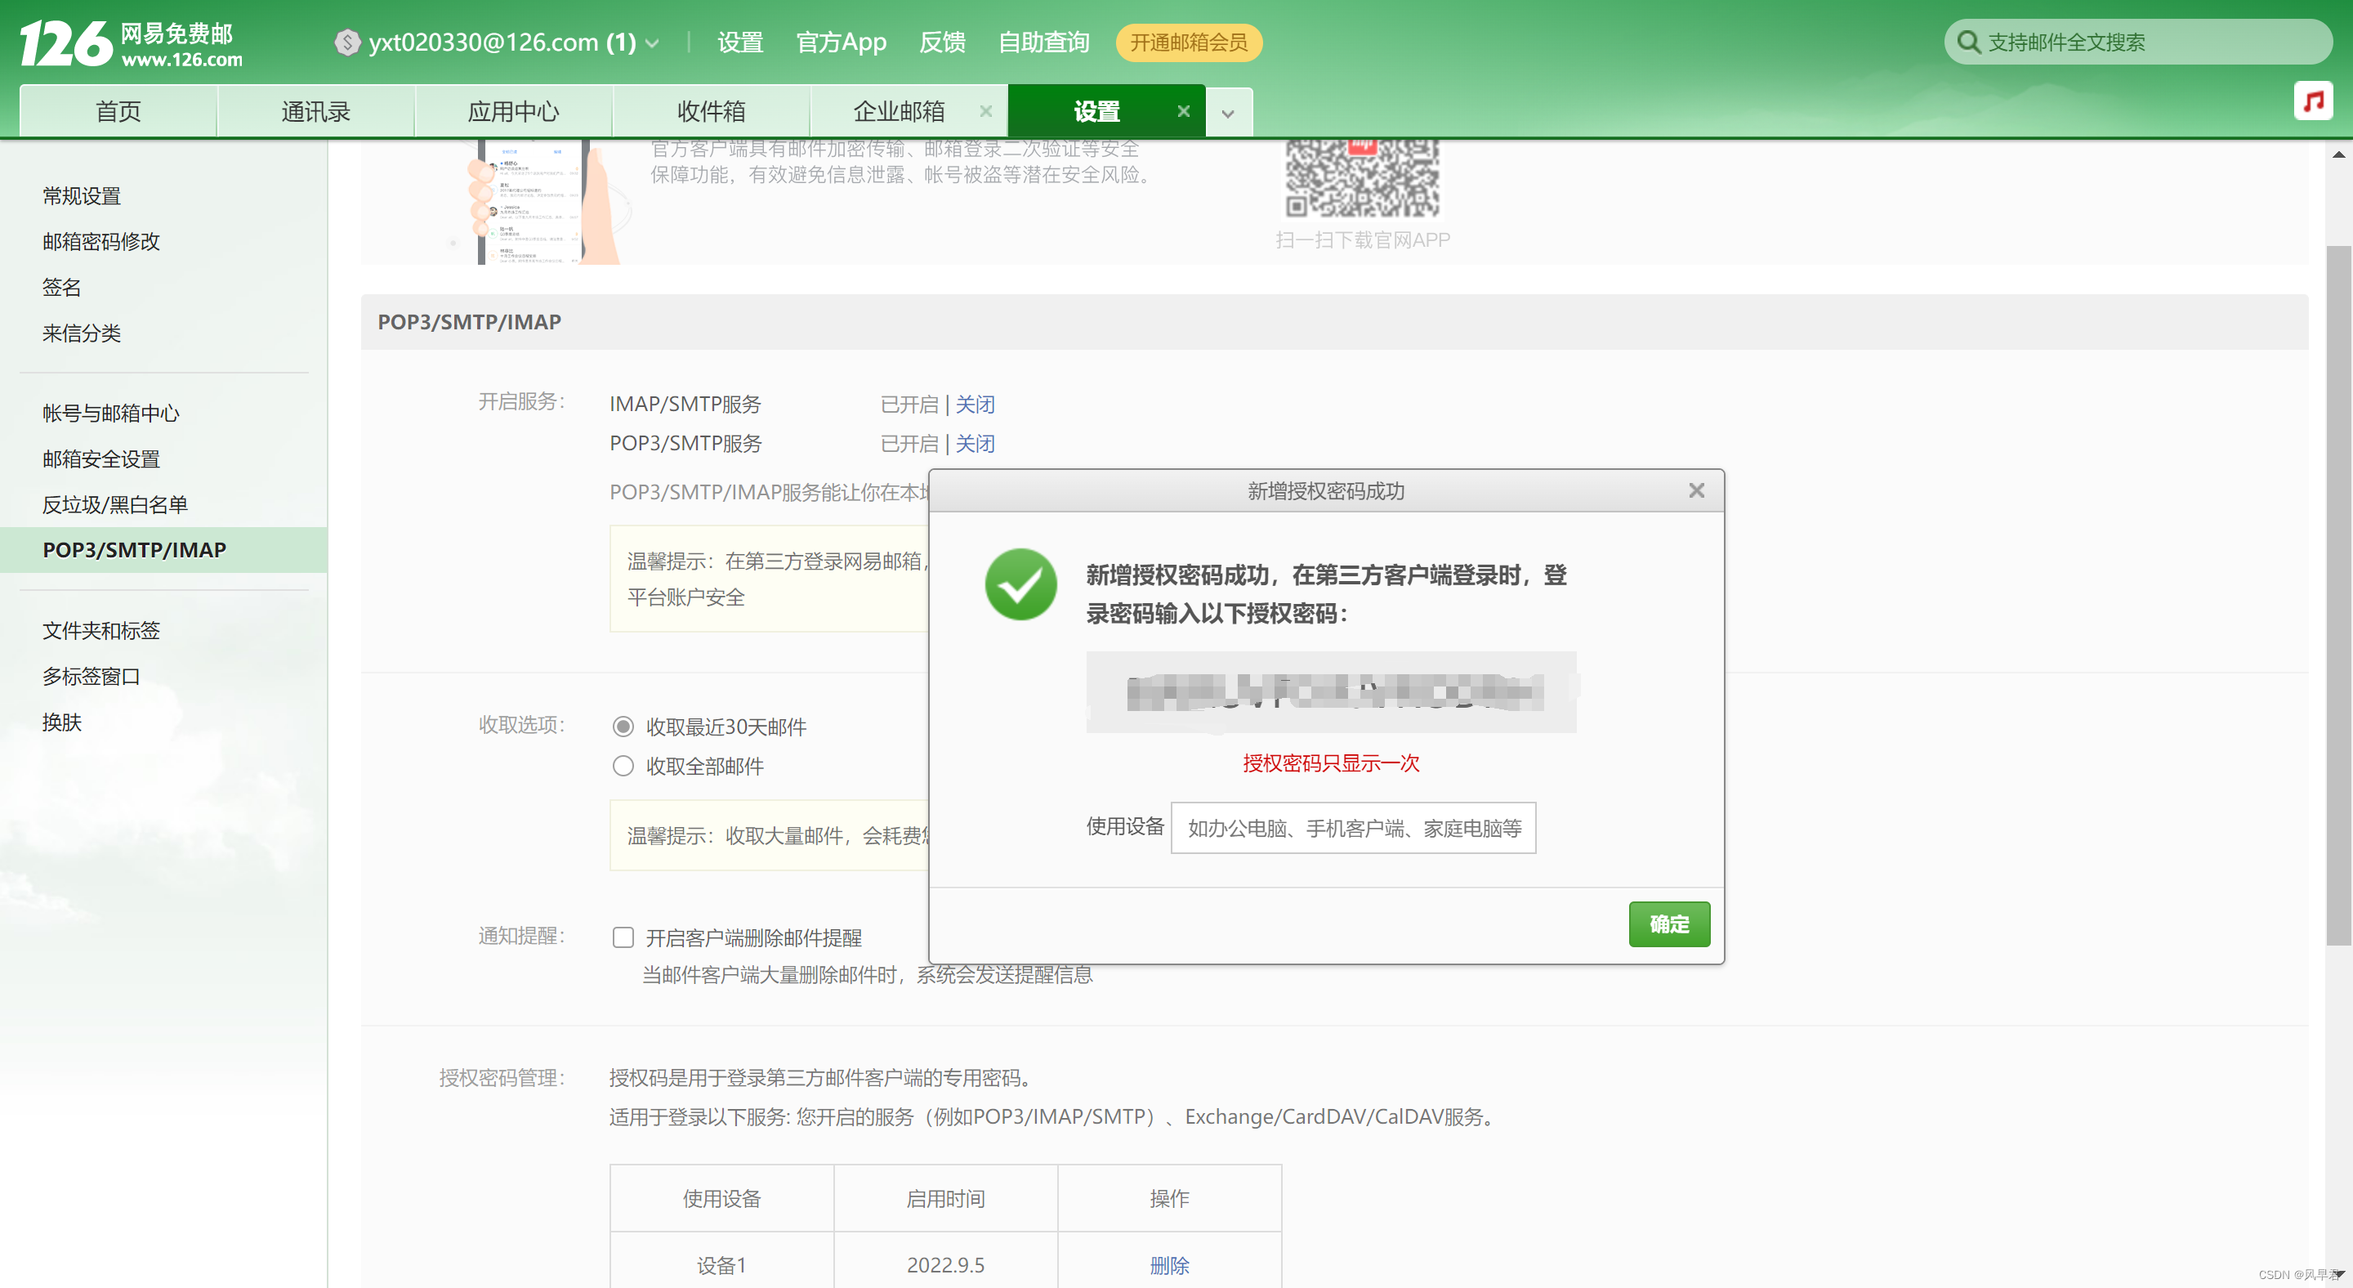Click the search magnifier icon
The height and width of the screenshot is (1288, 2353).
1968,42
